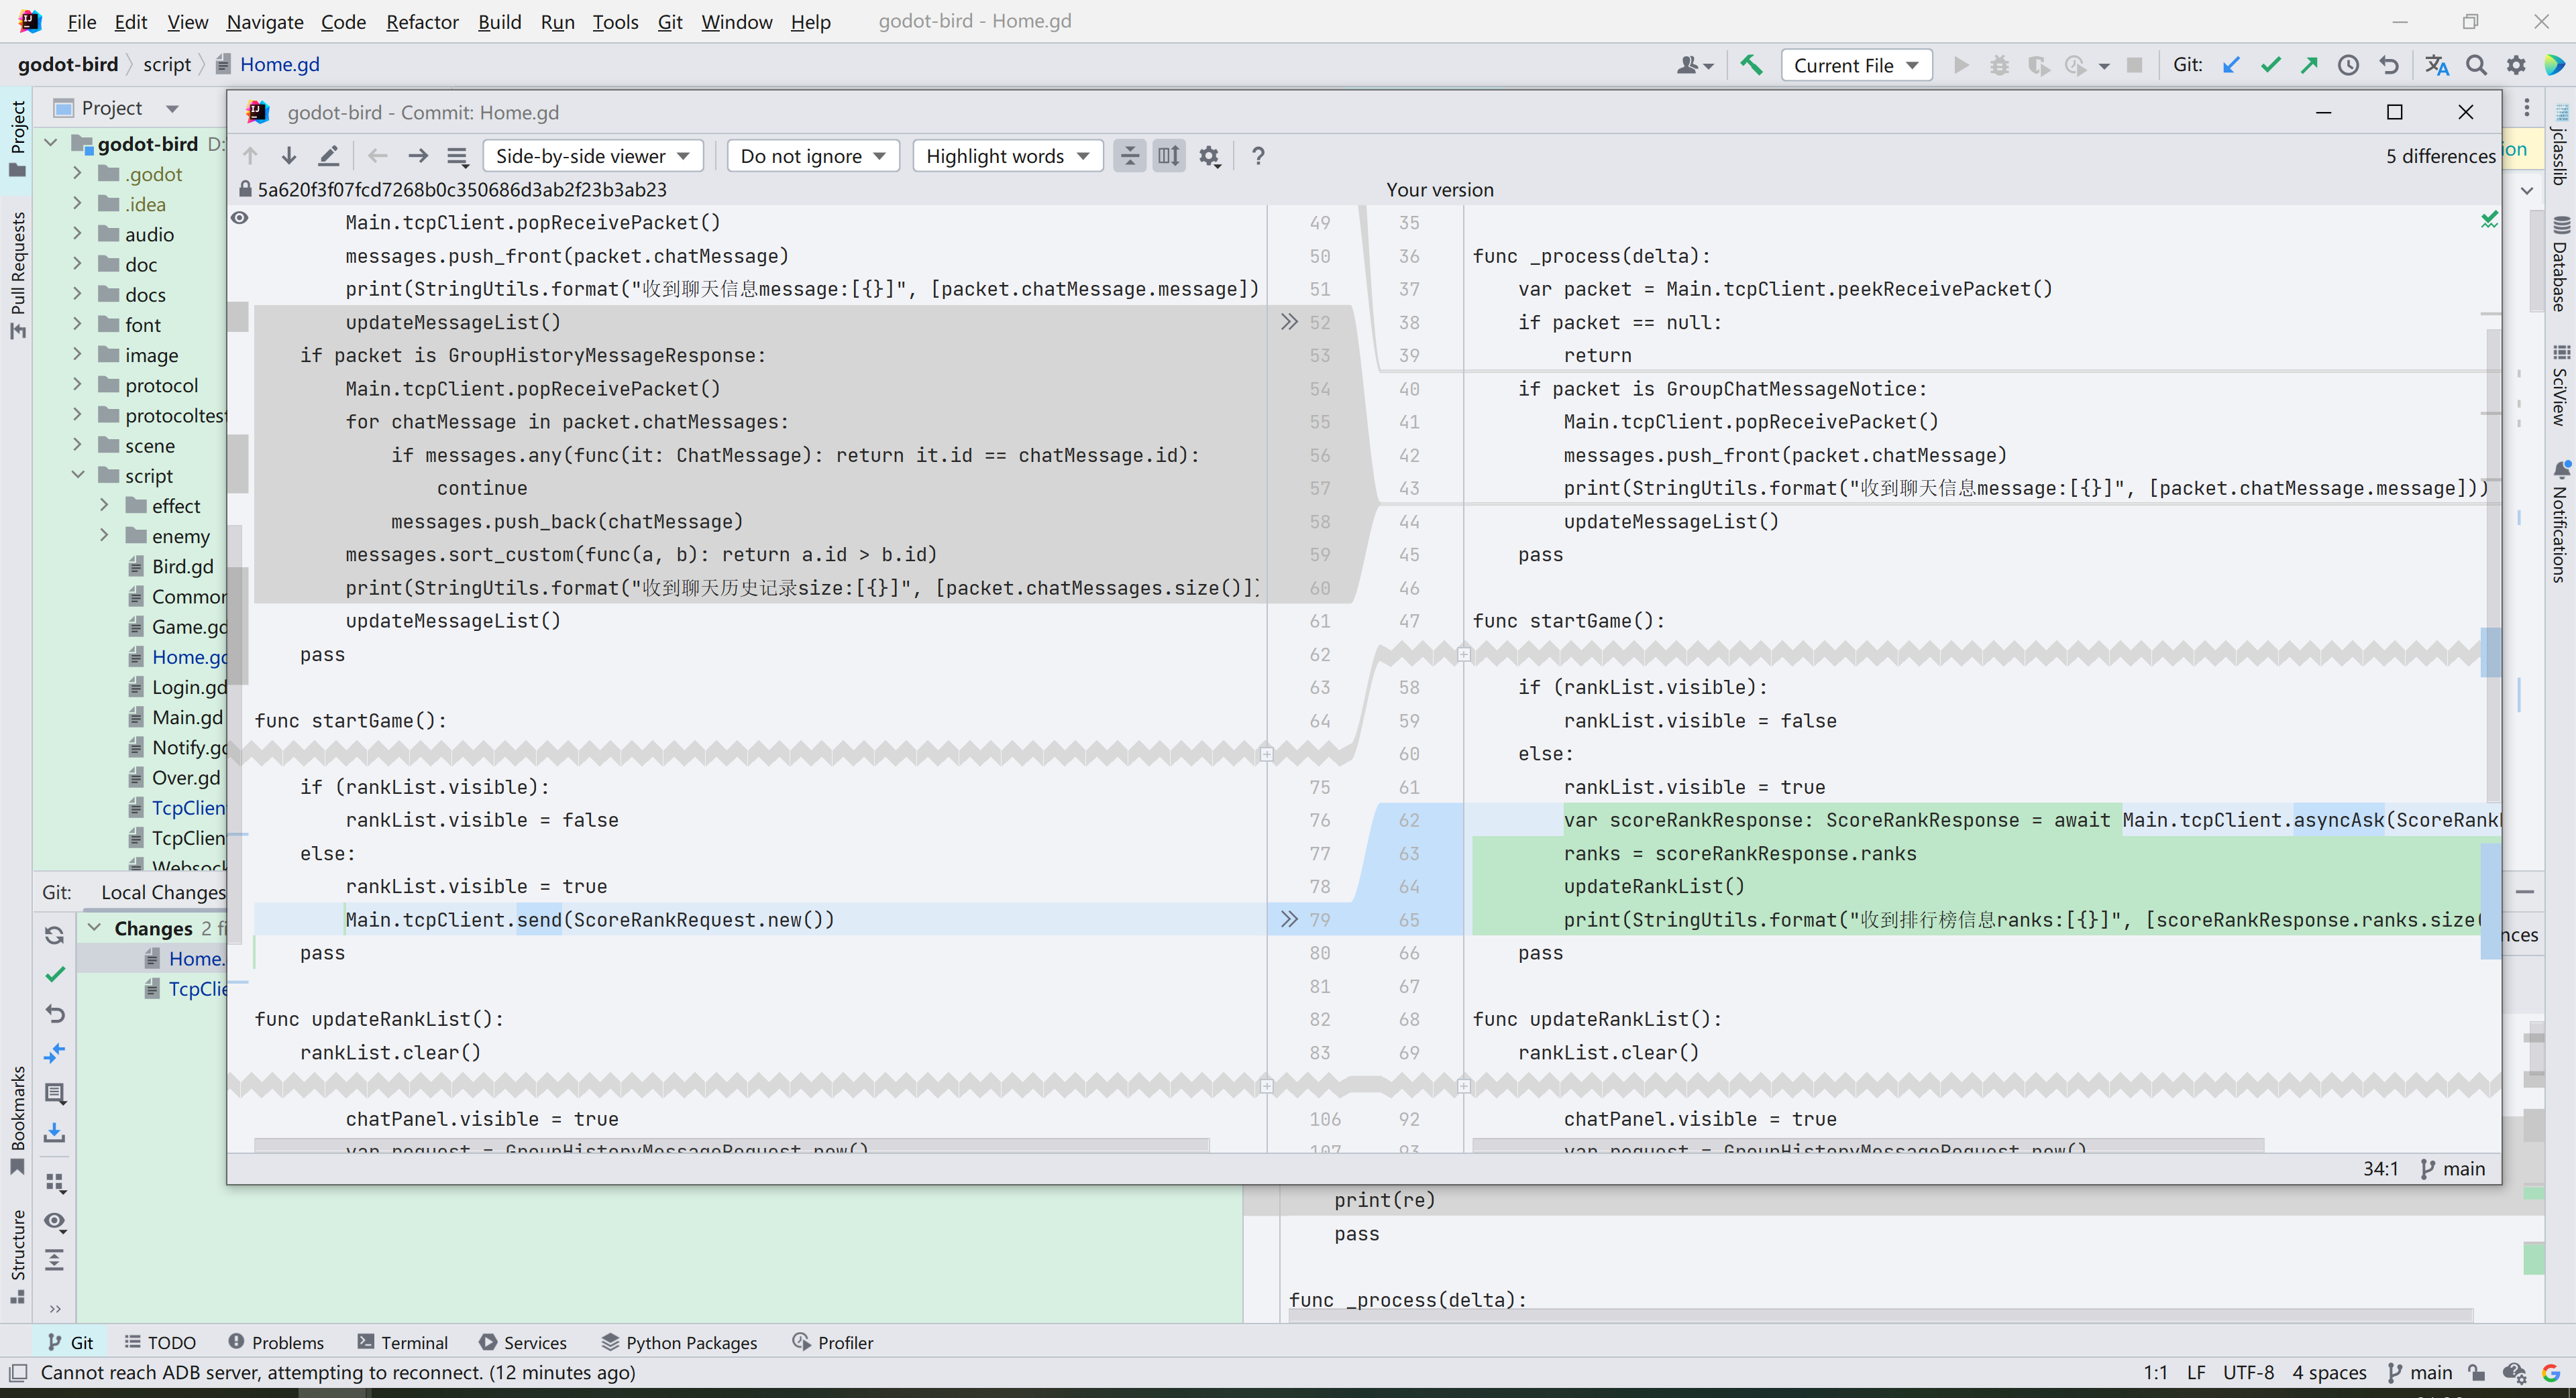Select Main.gd in project tree

point(187,717)
